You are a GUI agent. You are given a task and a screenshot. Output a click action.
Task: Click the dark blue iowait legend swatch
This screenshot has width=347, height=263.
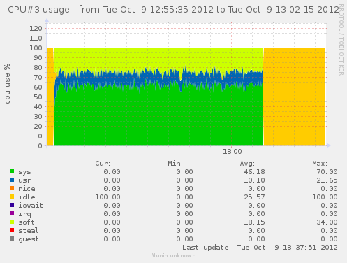coord(12,205)
